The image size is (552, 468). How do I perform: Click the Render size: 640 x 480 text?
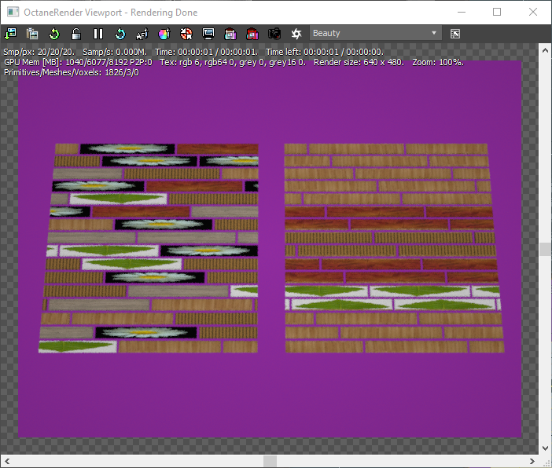359,62
